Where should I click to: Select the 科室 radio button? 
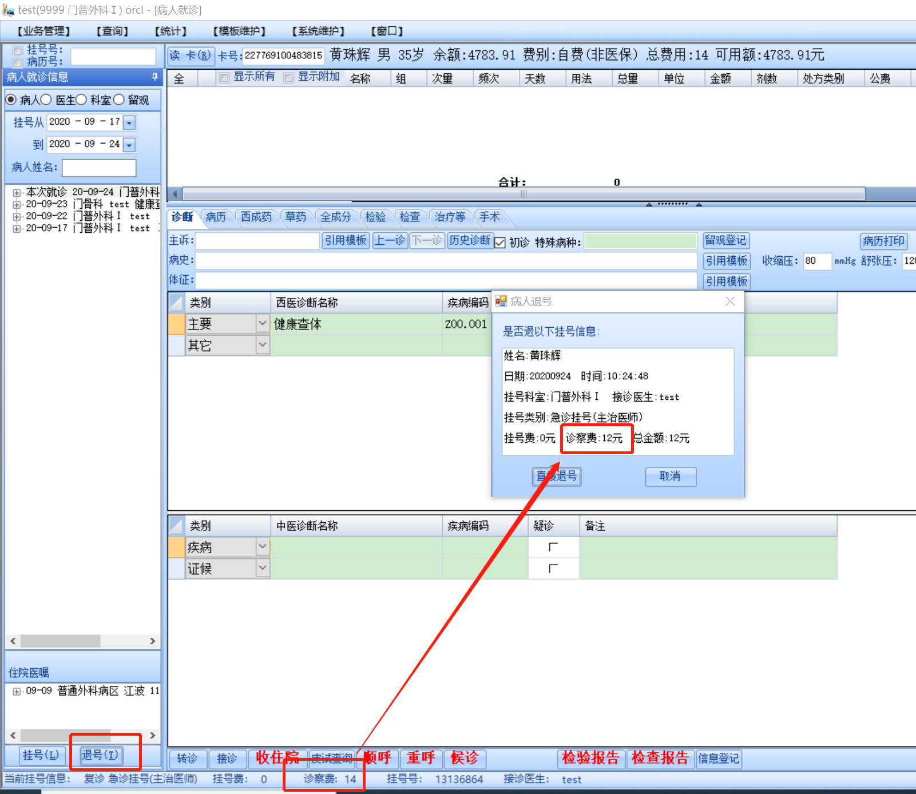tap(81, 100)
